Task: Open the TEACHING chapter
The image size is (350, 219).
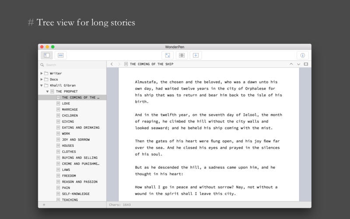Action: pos(70,200)
